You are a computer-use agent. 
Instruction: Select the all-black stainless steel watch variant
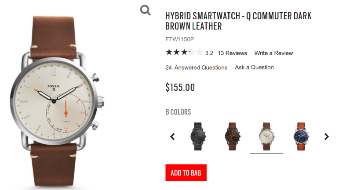[x=198, y=136]
